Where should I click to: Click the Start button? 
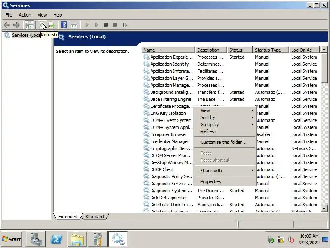click(12, 239)
